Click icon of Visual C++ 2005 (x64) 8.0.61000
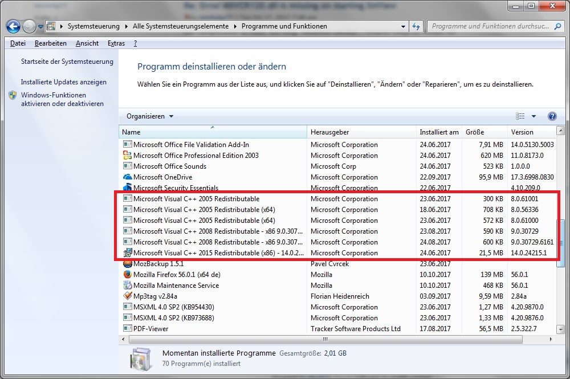Image resolution: width=570 pixels, height=379 pixels. (x=127, y=220)
